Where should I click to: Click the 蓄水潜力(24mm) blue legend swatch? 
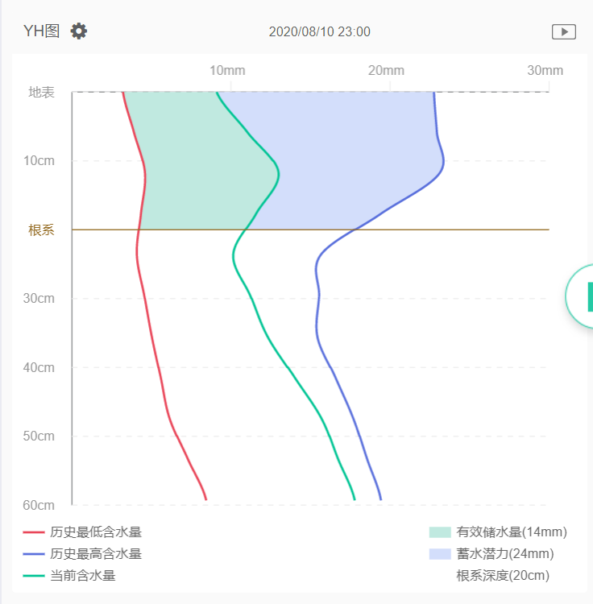point(440,554)
